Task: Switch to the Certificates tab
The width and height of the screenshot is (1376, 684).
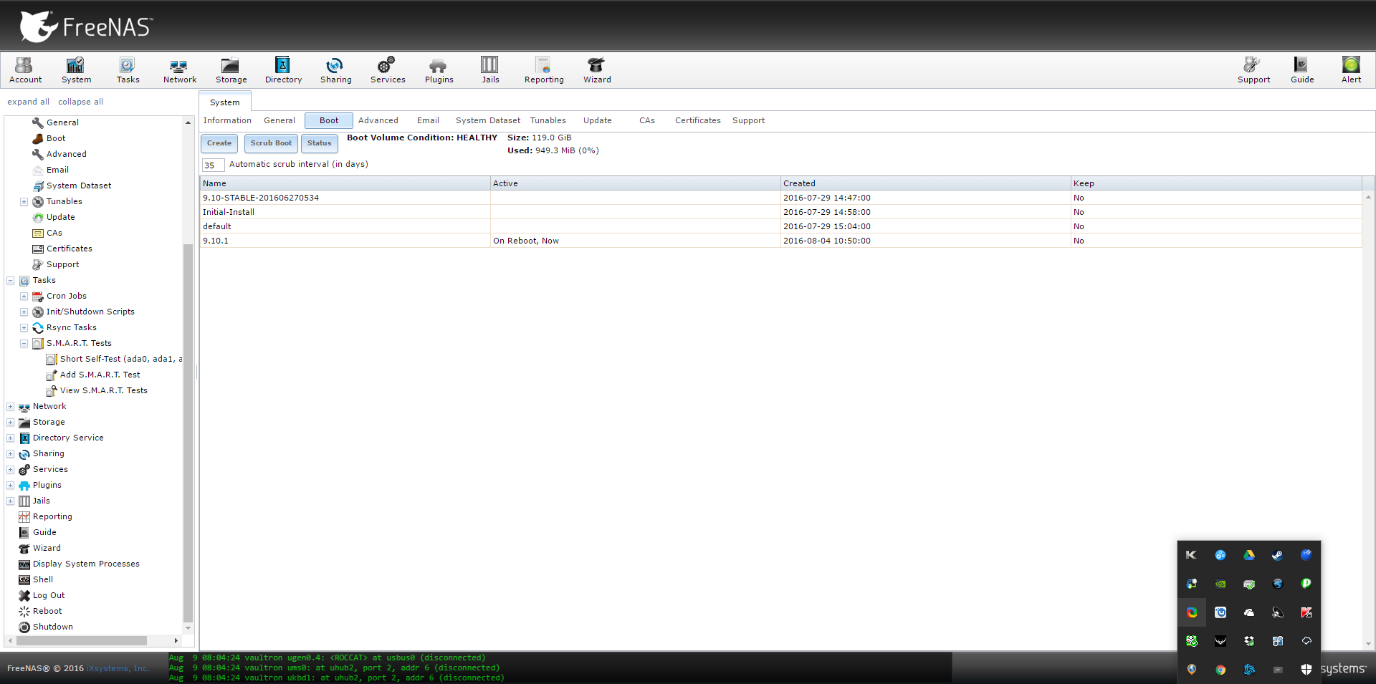Action: (x=698, y=120)
